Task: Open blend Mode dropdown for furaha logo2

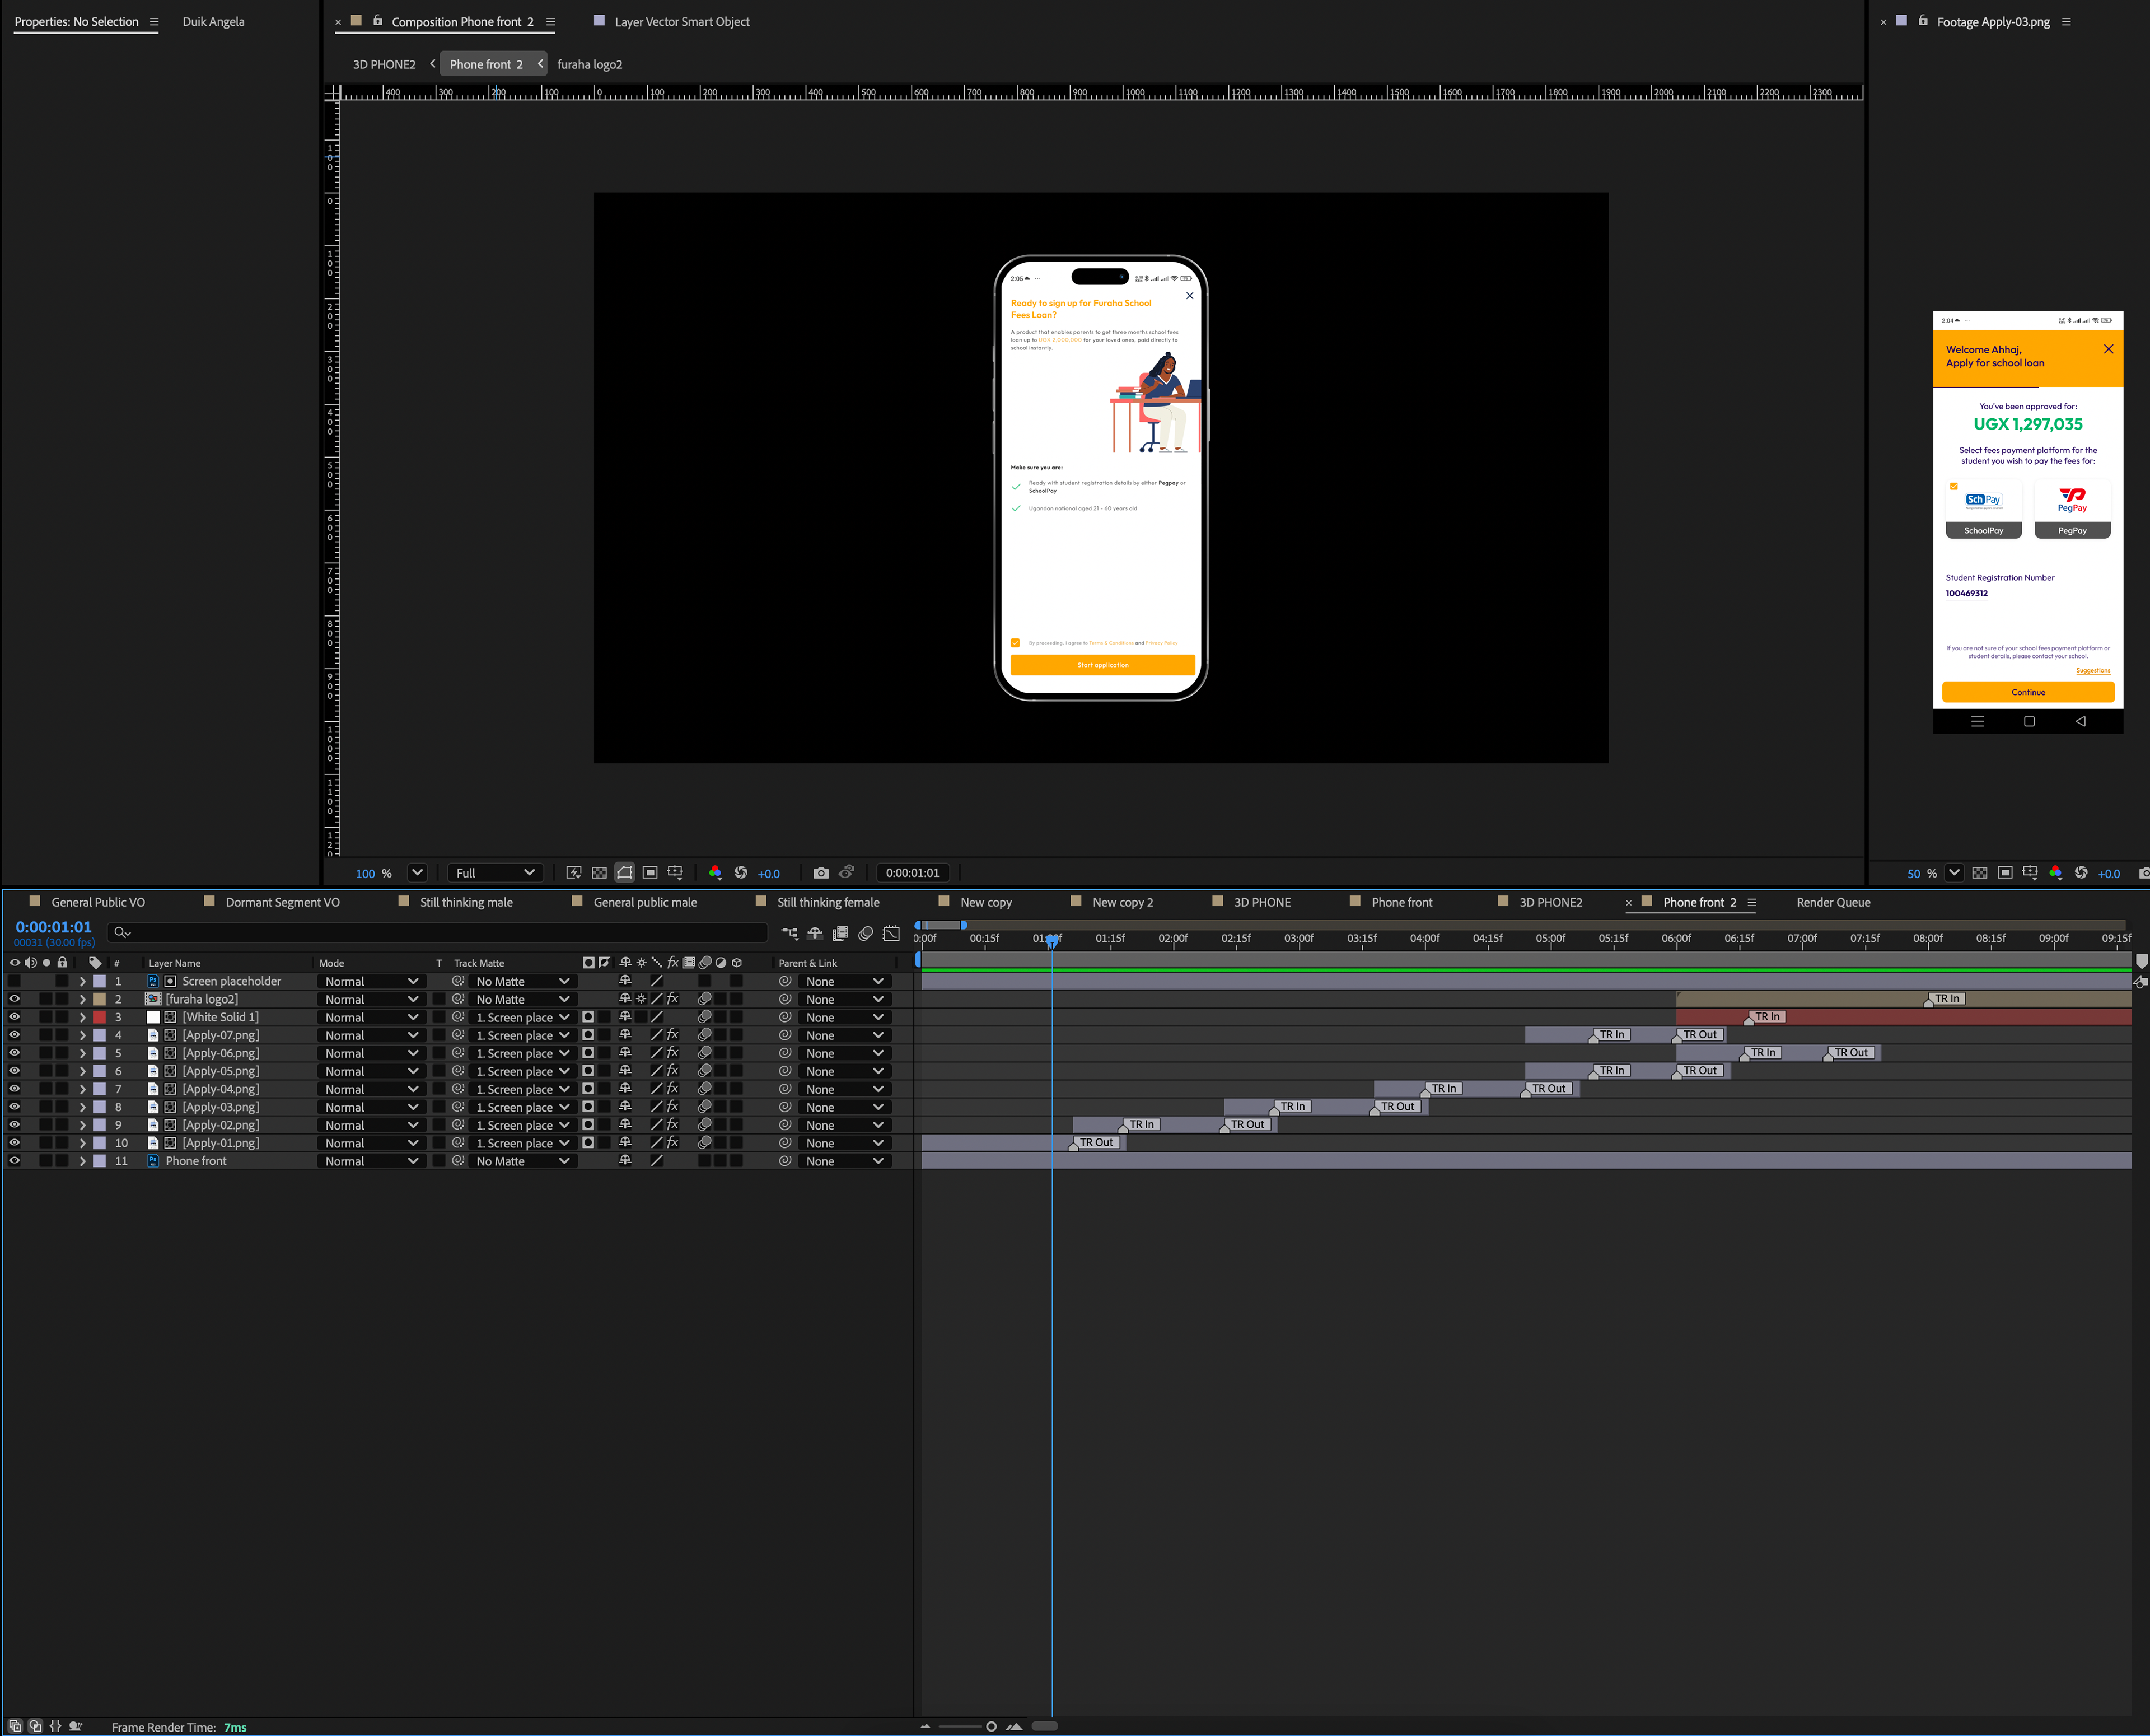Action: 371,999
